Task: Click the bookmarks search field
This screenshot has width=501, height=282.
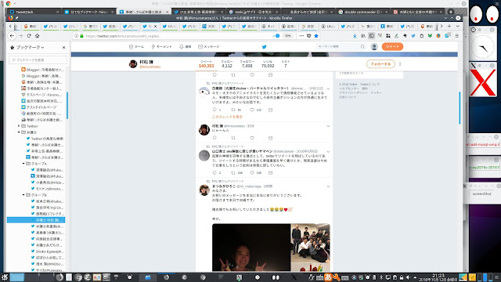Action: (x=38, y=60)
